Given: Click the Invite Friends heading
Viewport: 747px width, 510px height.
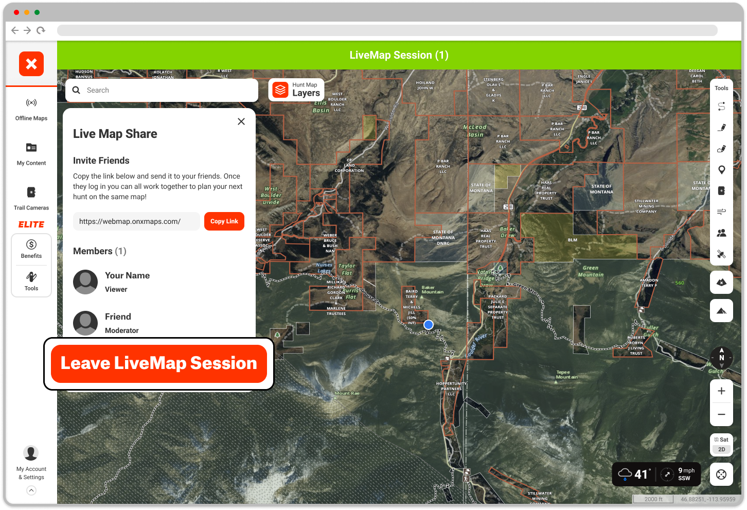Looking at the screenshot, I should 101,161.
